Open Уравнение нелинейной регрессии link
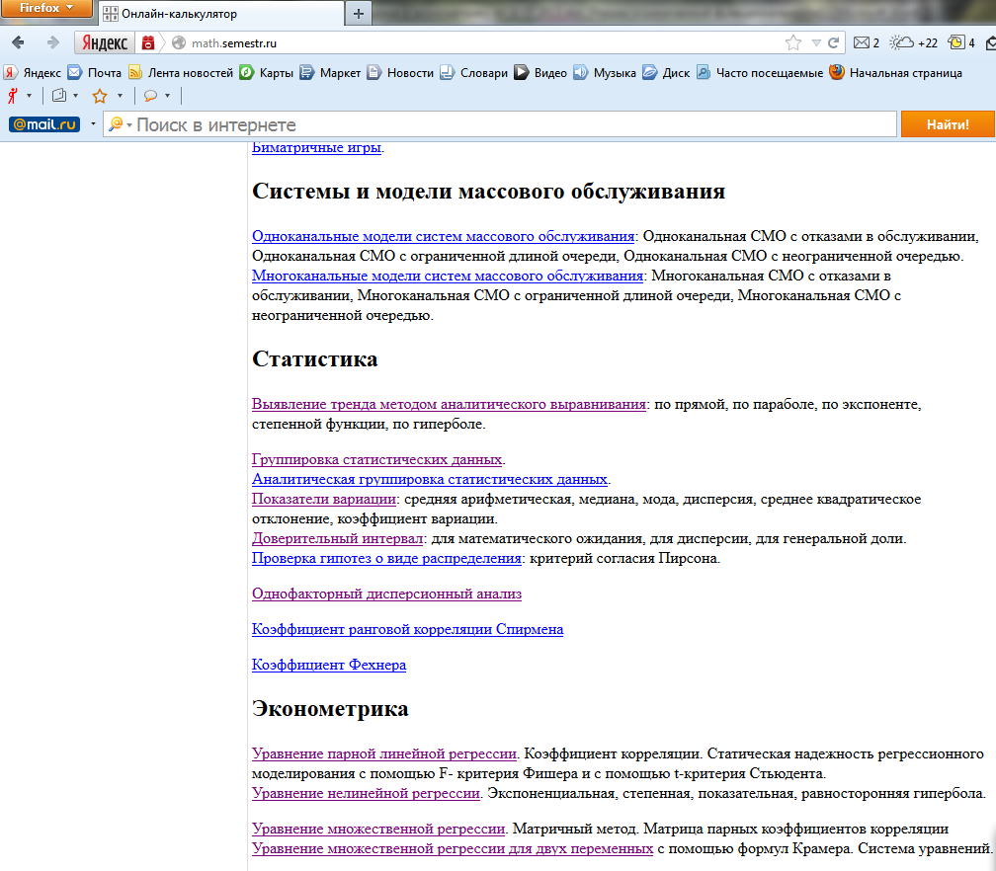Screen dimensions: 996x871 [x=366, y=793]
